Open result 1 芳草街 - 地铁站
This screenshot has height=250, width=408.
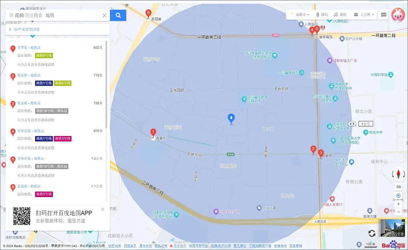tap(29, 48)
